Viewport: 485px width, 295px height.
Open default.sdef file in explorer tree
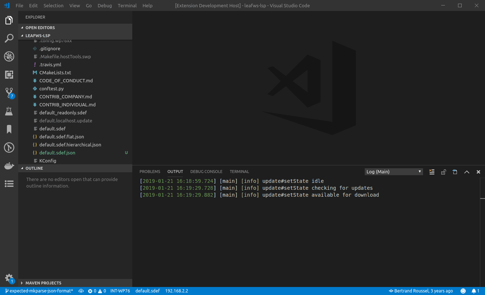(x=75, y=129)
